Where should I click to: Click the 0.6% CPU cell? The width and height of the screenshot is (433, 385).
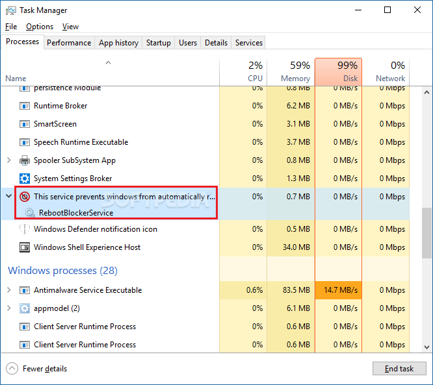243,290
